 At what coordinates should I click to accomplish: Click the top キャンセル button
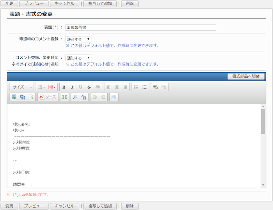[65, 3]
